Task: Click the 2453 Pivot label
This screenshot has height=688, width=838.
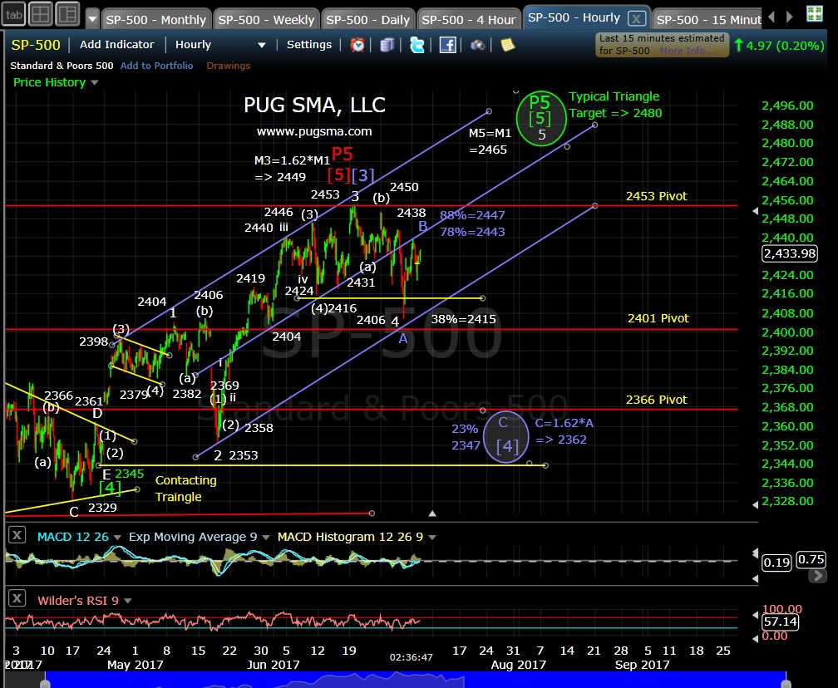Action: point(656,196)
